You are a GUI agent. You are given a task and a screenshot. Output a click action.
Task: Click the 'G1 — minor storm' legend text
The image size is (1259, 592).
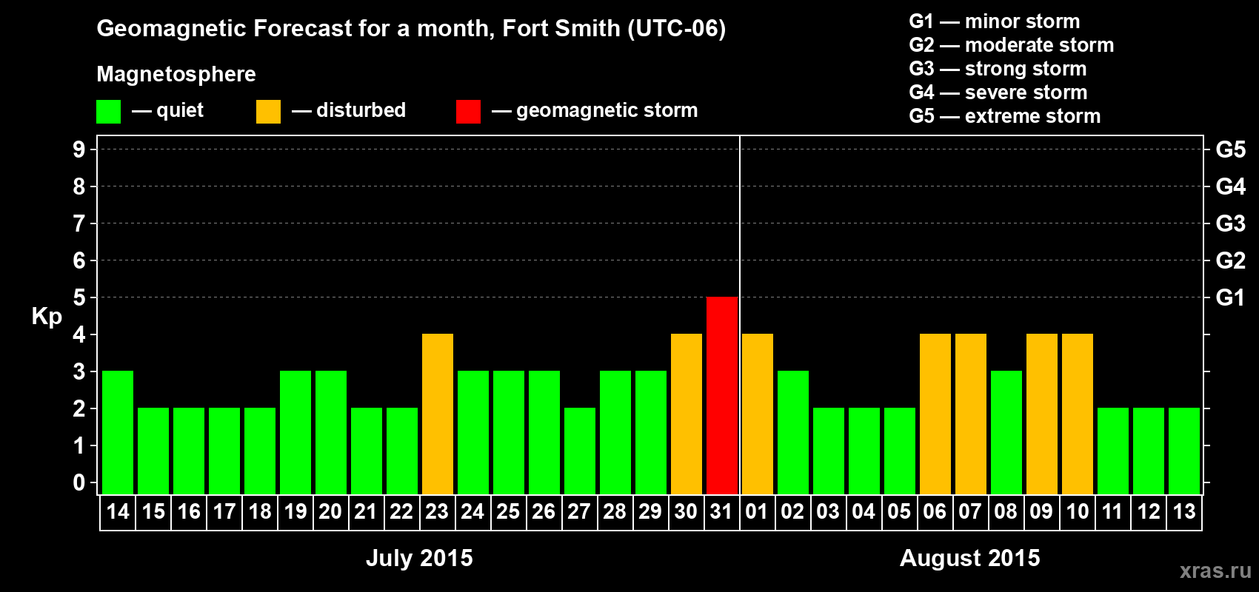pyautogui.click(x=995, y=21)
